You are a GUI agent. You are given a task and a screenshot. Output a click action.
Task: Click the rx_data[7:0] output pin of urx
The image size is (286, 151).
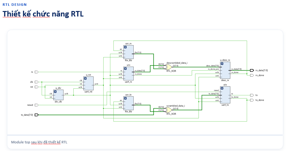click(139, 71)
